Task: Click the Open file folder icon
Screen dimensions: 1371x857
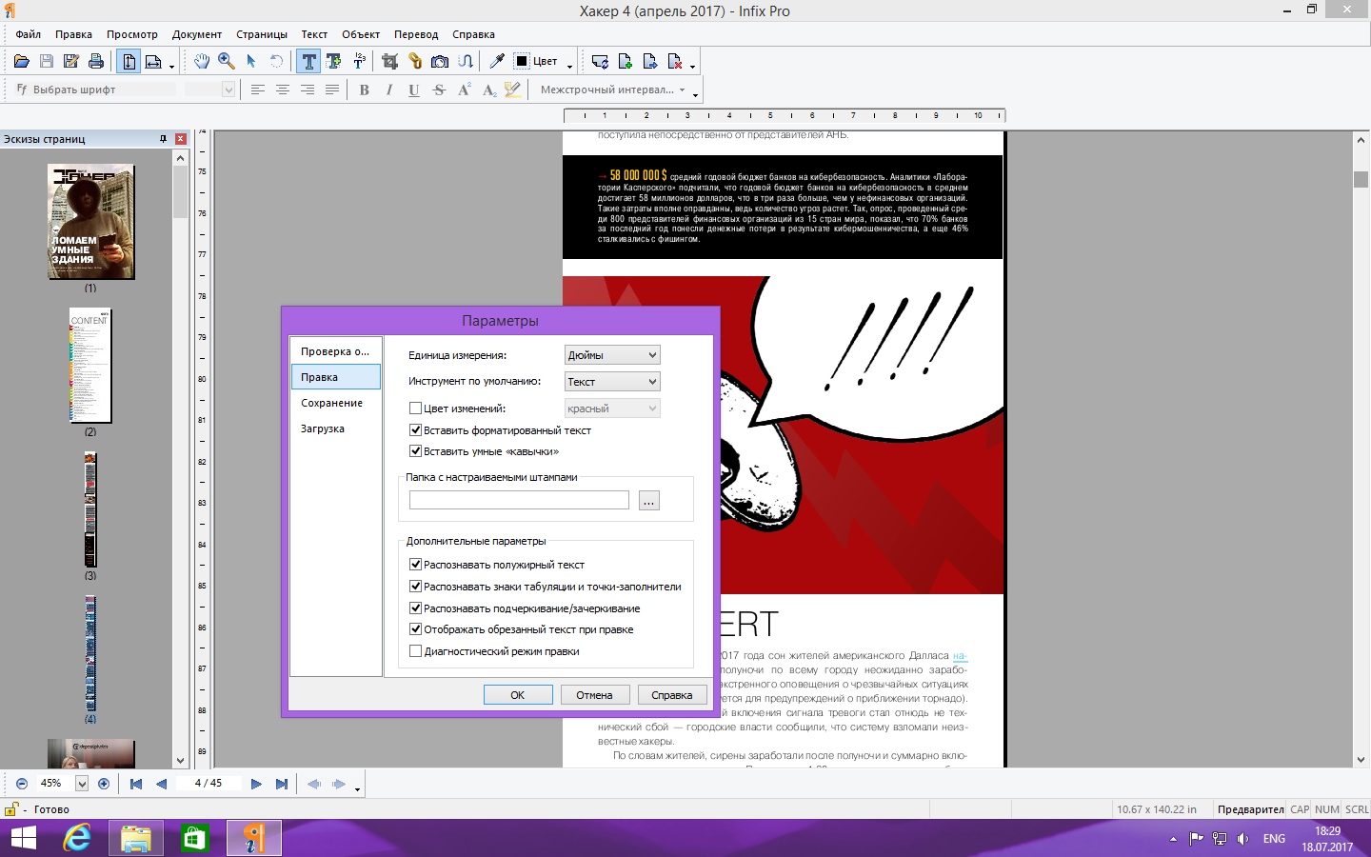Action: coord(21,61)
